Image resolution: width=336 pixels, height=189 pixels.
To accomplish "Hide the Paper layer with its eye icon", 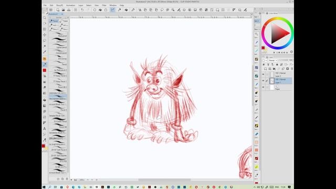I will (x=264, y=87).
